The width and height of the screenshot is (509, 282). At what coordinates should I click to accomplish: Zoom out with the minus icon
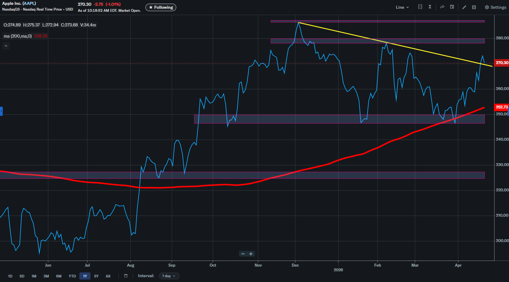tap(243, 254)
